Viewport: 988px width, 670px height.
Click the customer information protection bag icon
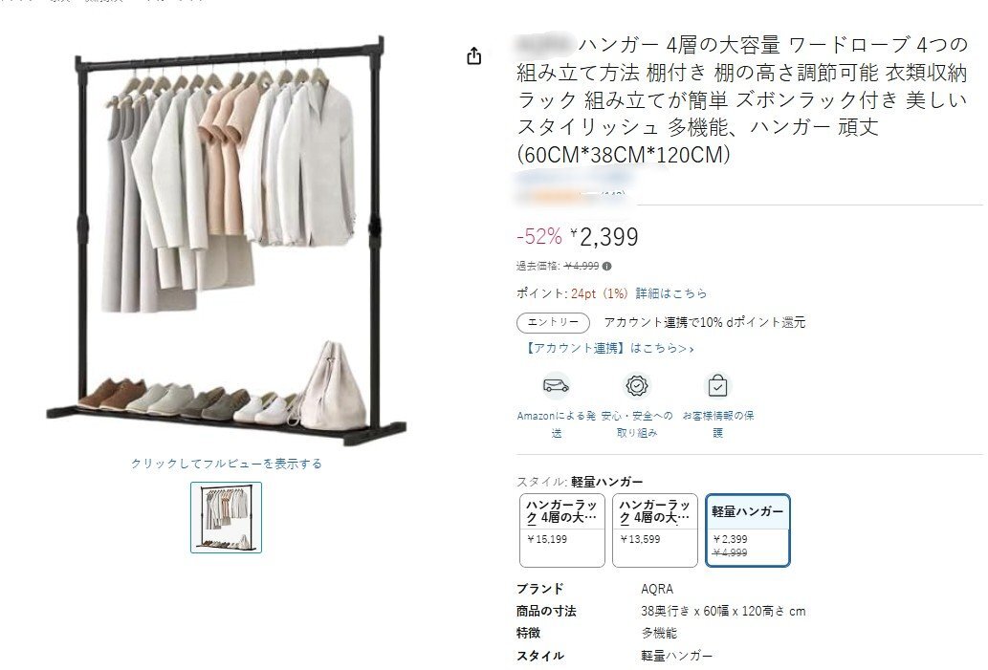(x=717, y=385)
